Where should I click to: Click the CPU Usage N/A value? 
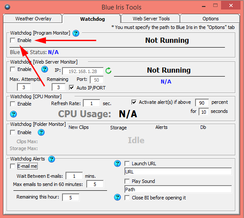(128, 114)
